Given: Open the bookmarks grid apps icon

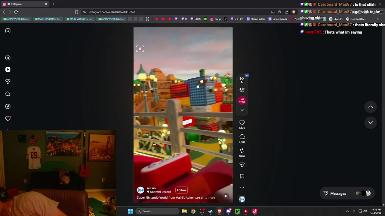Looking at the screenshot, I should 147,19.
